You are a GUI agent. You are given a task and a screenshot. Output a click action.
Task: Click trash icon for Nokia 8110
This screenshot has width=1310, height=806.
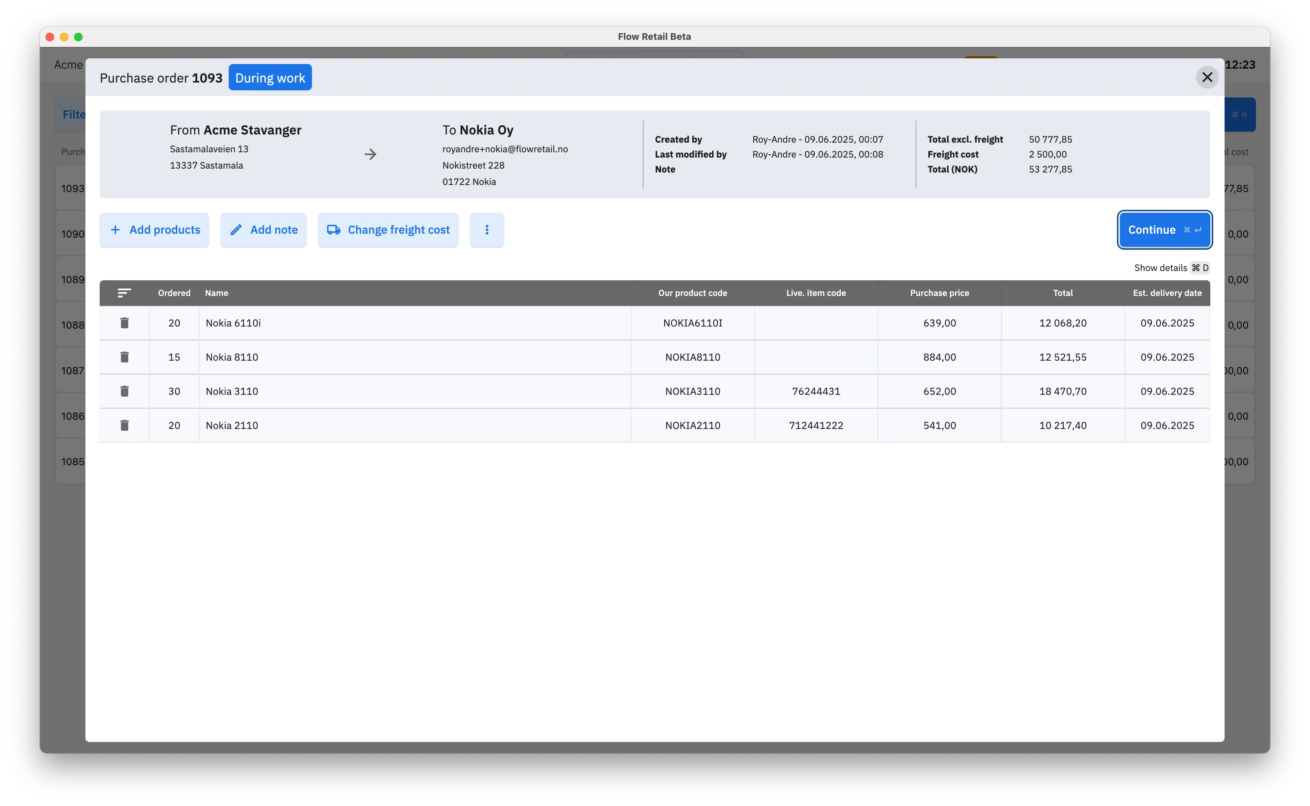124,357
